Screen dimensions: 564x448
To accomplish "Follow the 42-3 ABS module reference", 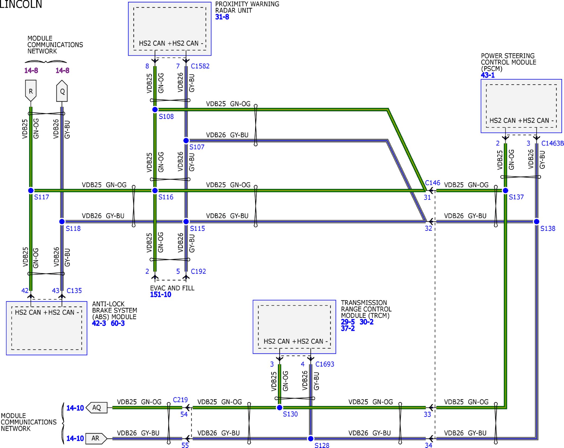I will pyautogui.click(x=99, y=323).
